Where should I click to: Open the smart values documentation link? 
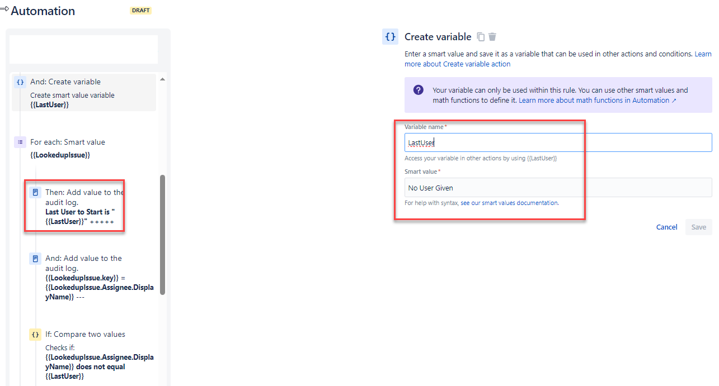click(x=509, y=203)
